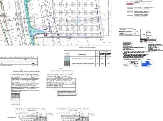Select the Type 1 road layer cross-section hatch
This screenshot has height=121, width=163.
(x=16, y=99)
